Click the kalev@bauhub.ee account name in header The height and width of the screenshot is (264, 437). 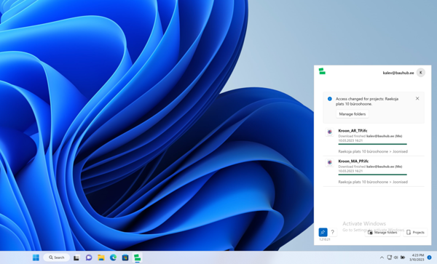[398, 73]
